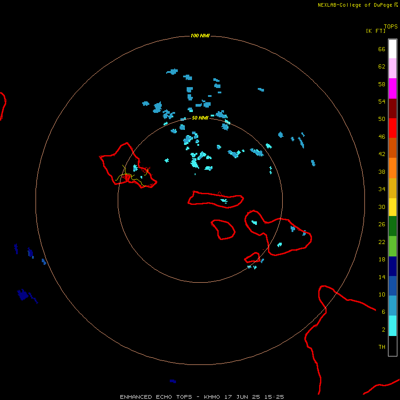Click the navy blue legend swatch
Screen dimensions: 400x400
(x=392, y=266)
